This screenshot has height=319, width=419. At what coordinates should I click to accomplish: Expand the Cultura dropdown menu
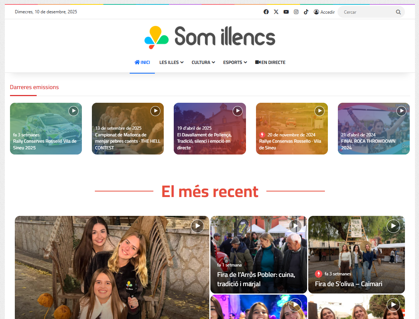tap(203, 62)
